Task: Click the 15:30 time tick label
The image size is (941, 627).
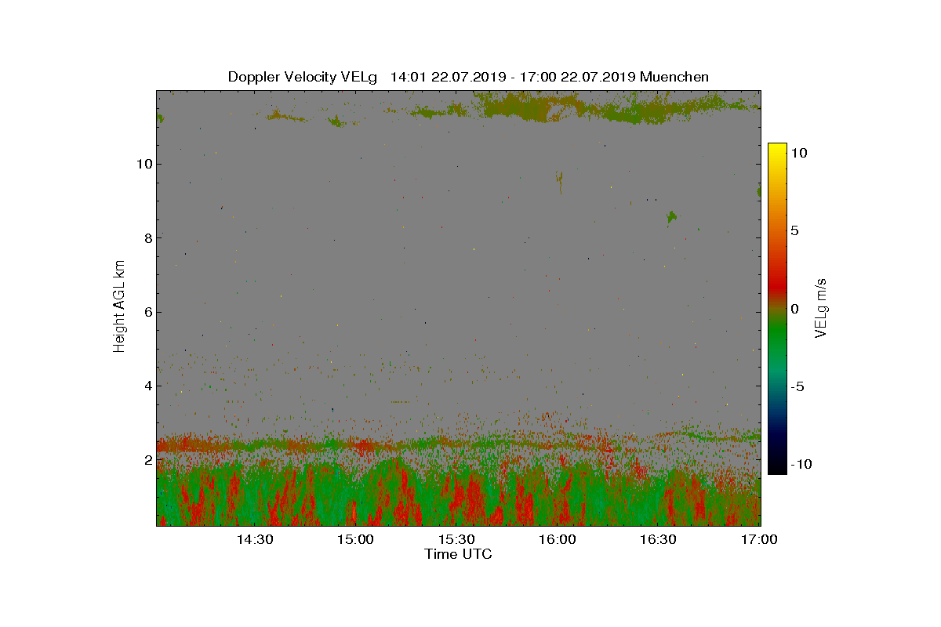Action: (x=457, y=540)
